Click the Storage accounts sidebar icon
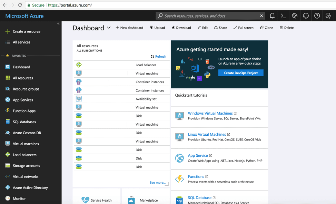Image resolution: width=336 pixels, height=204 pixels. (x=8, y=165)
